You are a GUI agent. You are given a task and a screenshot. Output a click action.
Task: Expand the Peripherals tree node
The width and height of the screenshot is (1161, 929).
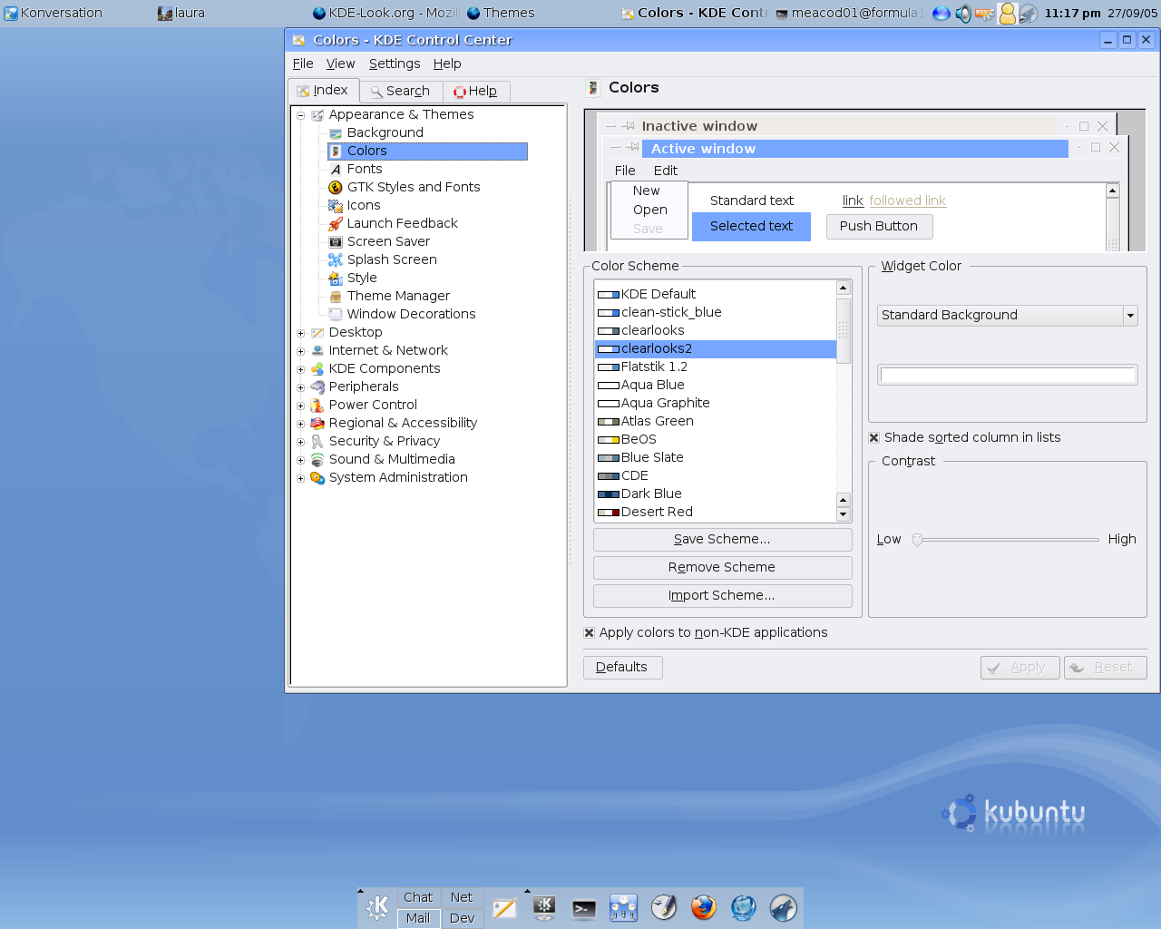301,387
